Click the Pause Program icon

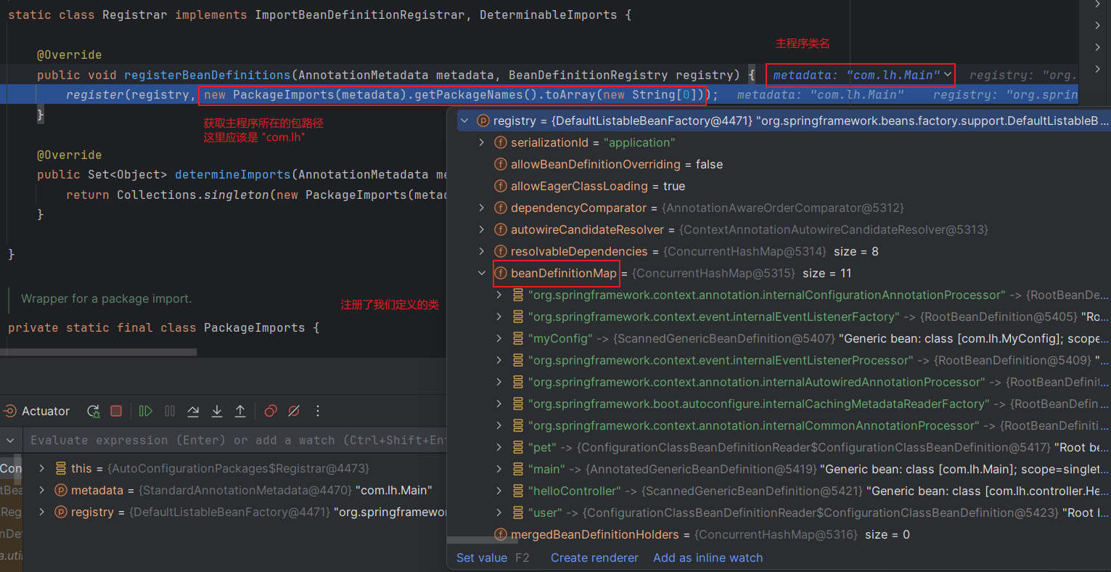point(170,411)
